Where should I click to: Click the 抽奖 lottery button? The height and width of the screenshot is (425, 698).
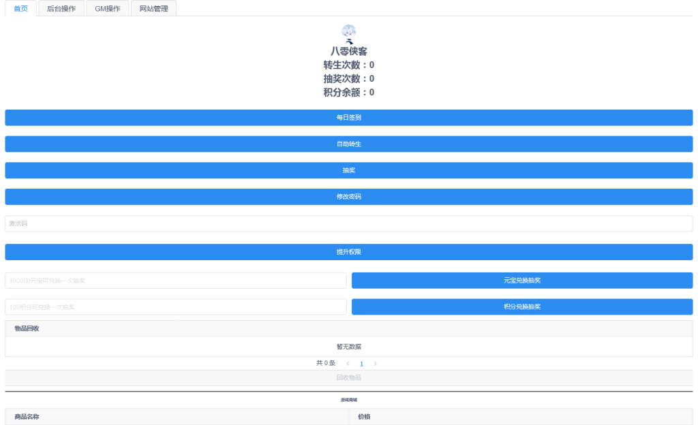[x=348, y=170]
